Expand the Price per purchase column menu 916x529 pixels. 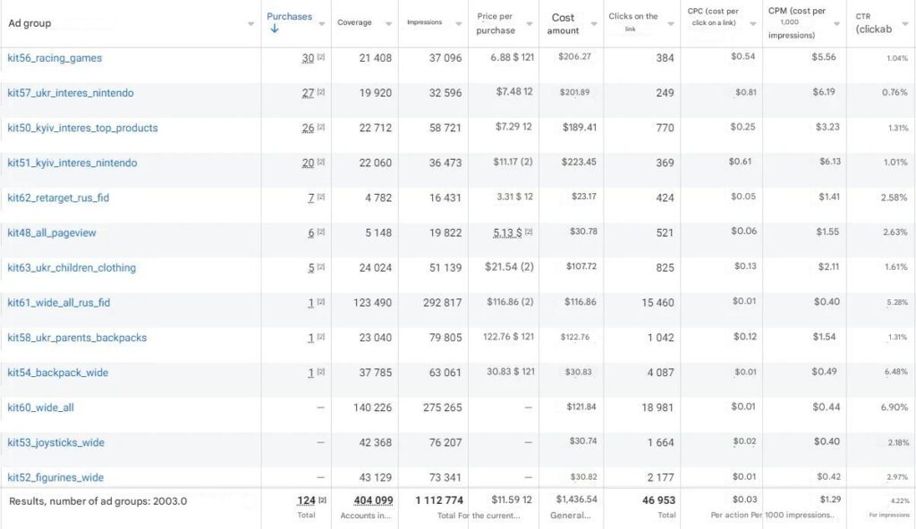tap(530, 24)
